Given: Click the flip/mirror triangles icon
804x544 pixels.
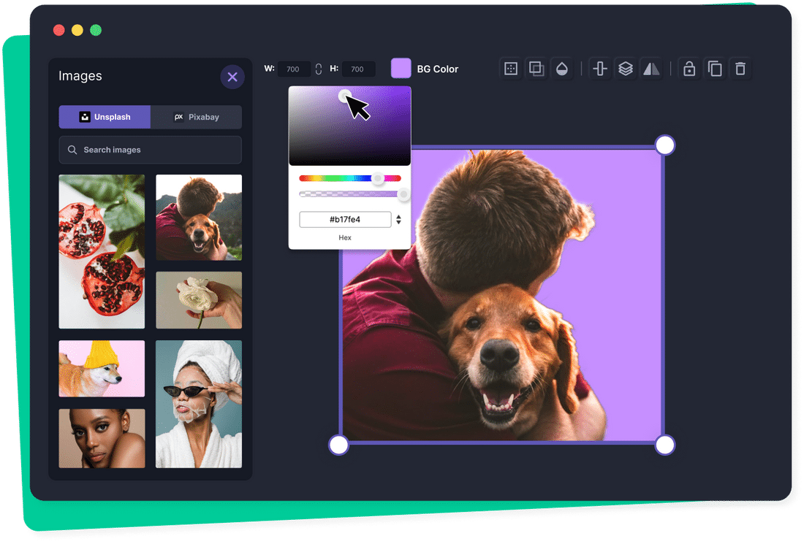Looking at the screenshot, I should coord(651,69).
